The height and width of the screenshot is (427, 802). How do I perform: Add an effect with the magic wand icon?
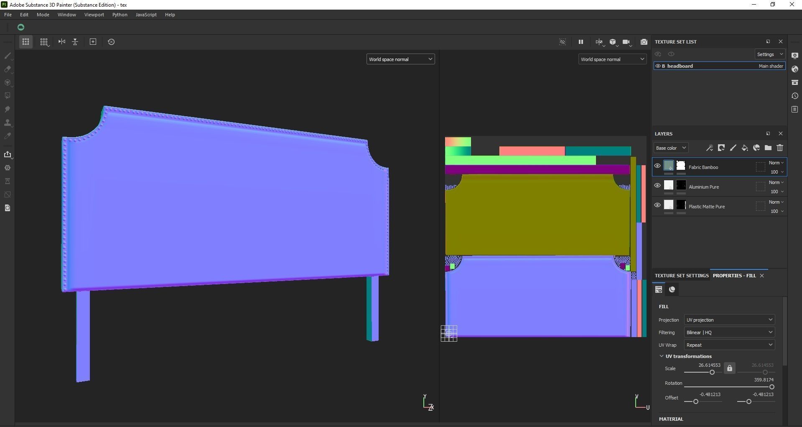tap(710, 148)
